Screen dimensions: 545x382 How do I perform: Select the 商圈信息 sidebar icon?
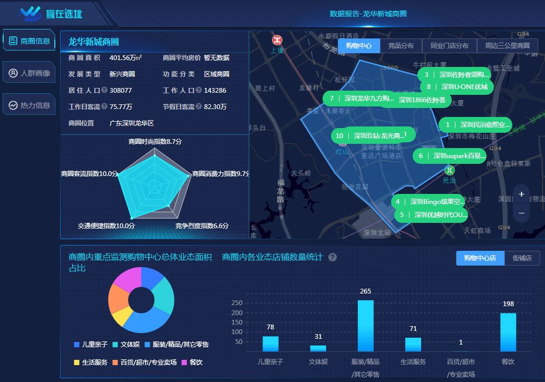click(x=29, y=40)
